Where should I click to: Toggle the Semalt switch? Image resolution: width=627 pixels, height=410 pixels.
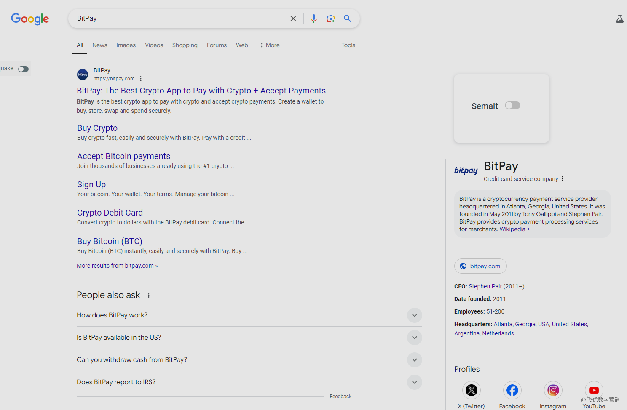tap(513, 105)
